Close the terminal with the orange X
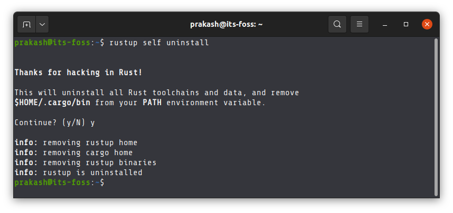The image size is (453, 213). [427, 24]
